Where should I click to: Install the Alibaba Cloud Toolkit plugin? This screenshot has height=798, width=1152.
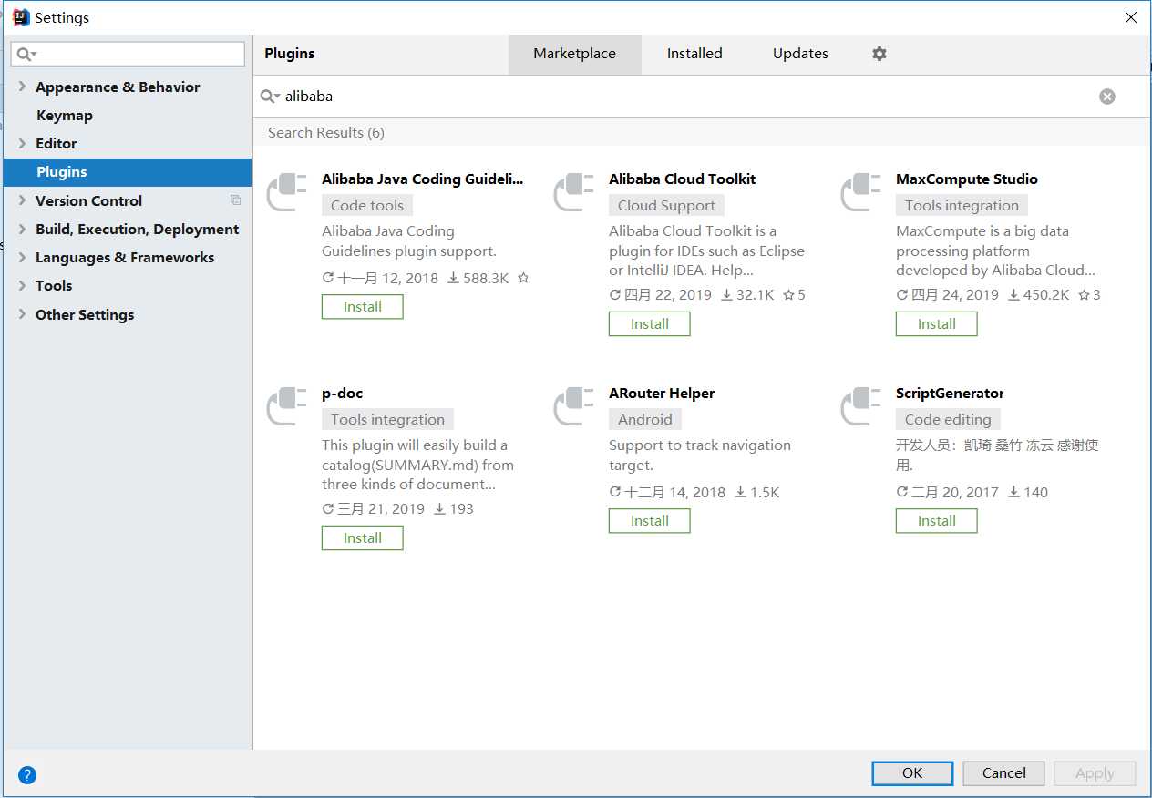649,324
